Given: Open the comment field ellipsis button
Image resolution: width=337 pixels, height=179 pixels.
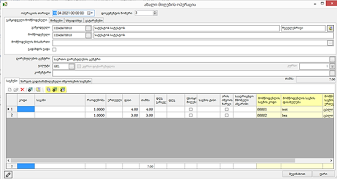Looking at the screenshot, I should click(x=332, y=73).
